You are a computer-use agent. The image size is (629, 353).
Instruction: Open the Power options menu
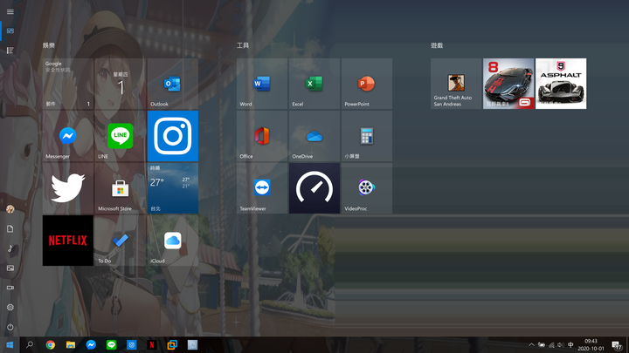tap(10, 327)
